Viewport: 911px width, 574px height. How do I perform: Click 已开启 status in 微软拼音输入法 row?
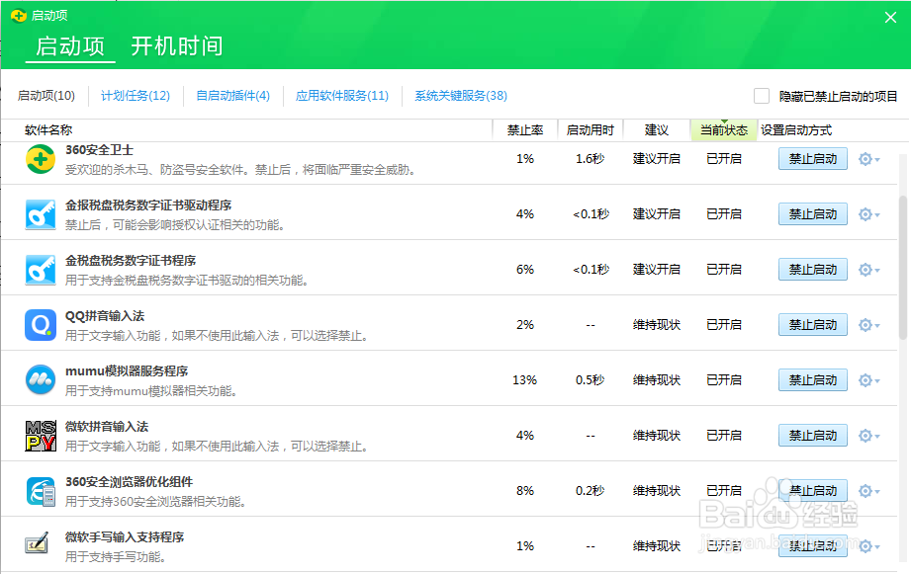724,436
